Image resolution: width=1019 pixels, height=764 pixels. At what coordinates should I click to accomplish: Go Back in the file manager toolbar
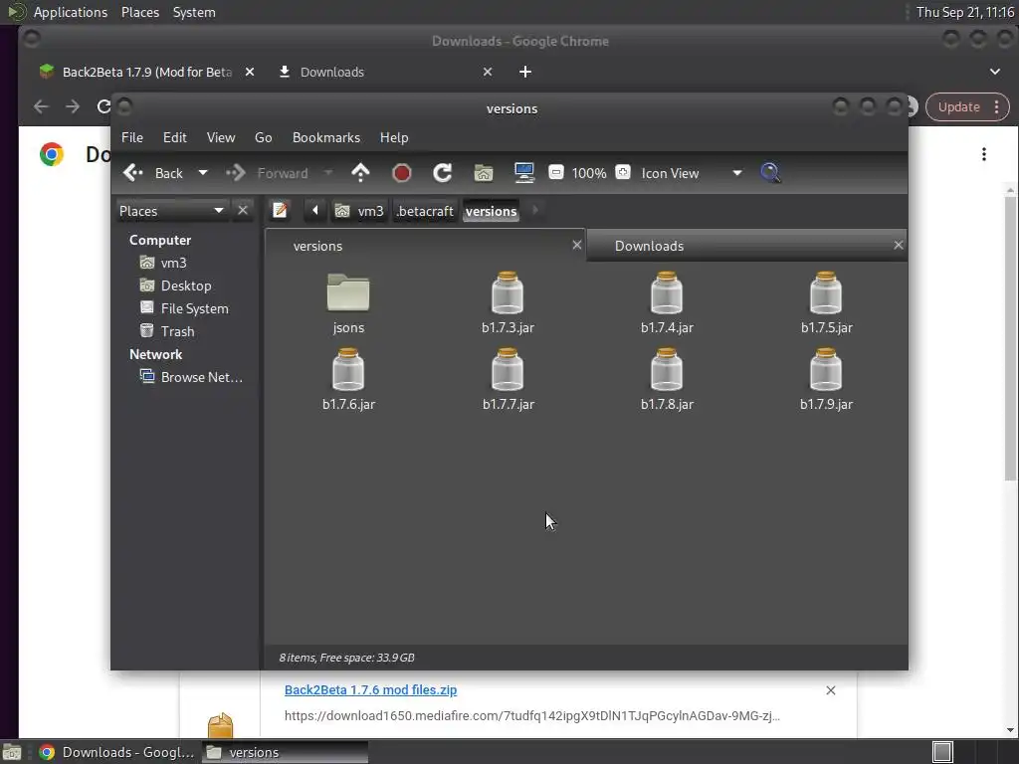153,173
